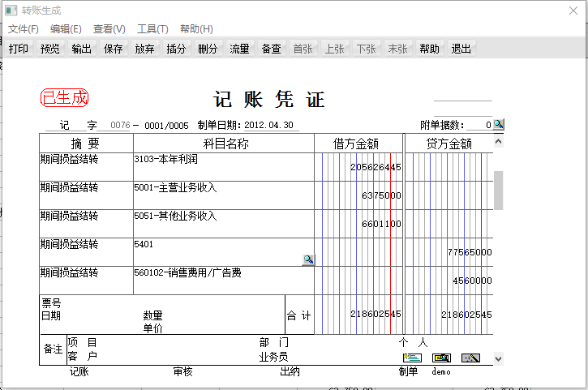Click the 预览 toolbar button
This screenshot has height=390, width=588.
pyautogui.click(x=50, y=49)
